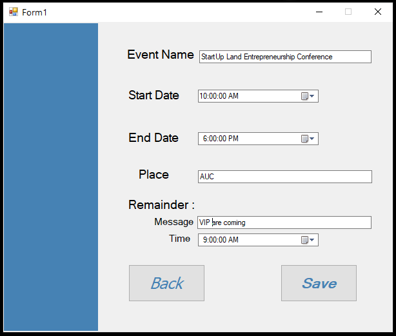Click the Time label
Image resolution: width=396 pixels, height=336 pixels.
179,239
